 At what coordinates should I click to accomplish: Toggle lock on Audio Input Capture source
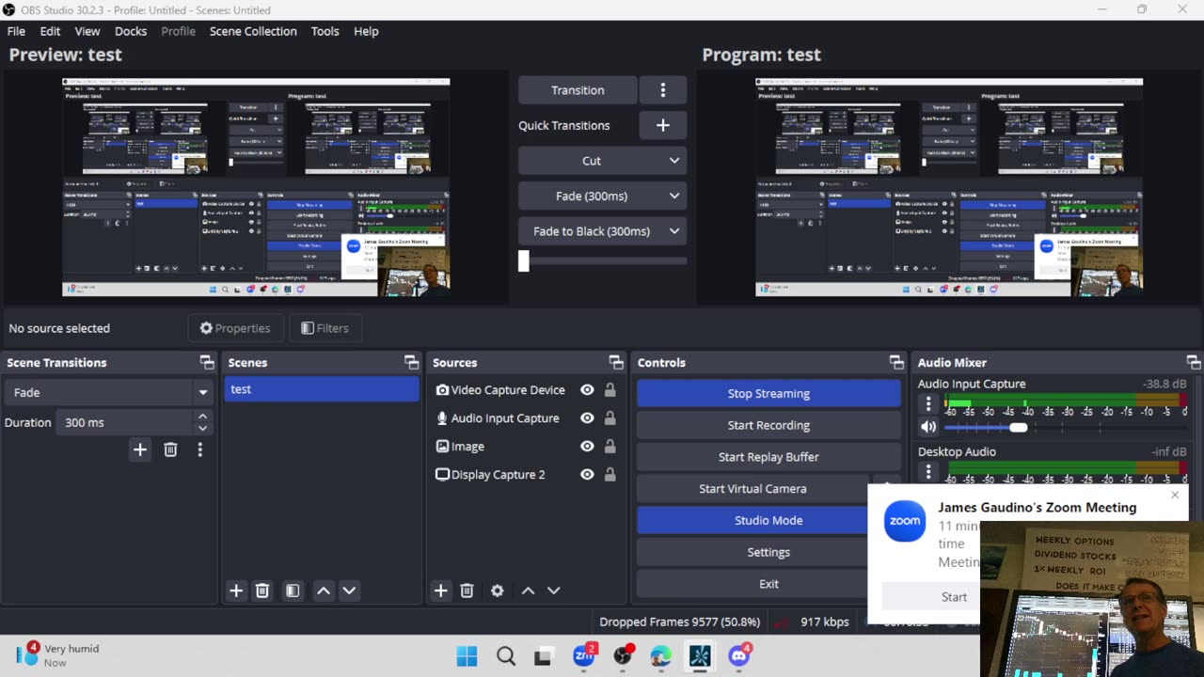pos(610,418)
